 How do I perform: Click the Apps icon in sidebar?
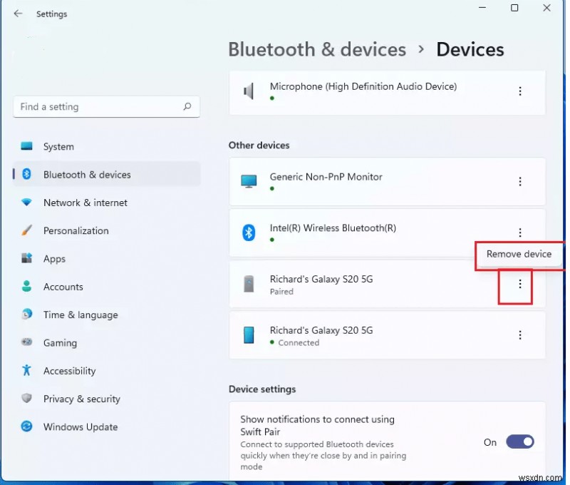(26, 258)
